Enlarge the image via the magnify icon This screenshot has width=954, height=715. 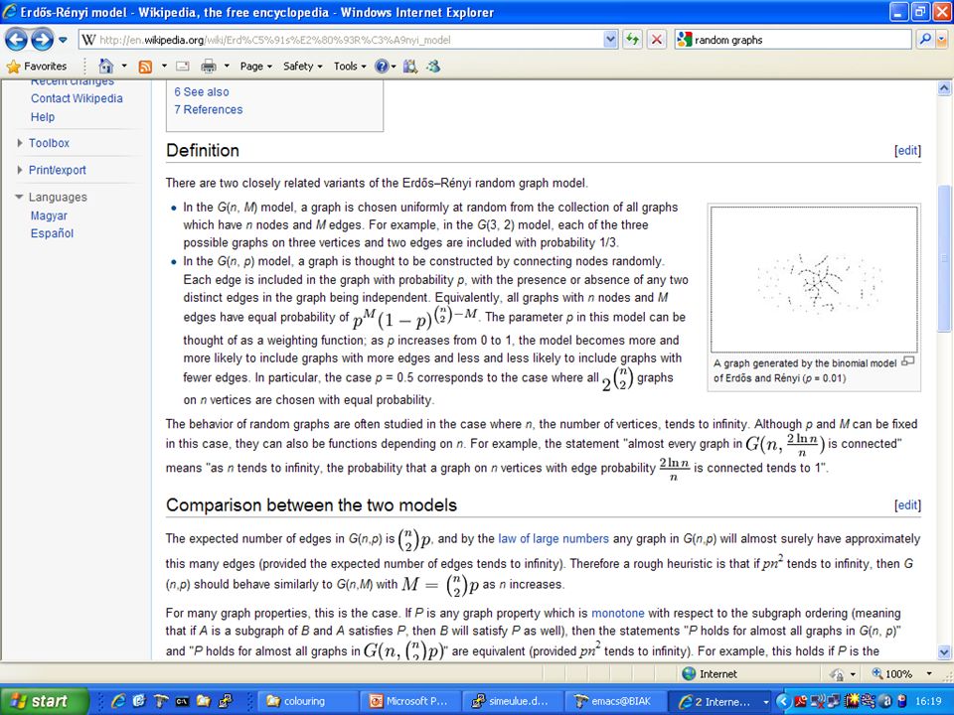click(907, 361)
